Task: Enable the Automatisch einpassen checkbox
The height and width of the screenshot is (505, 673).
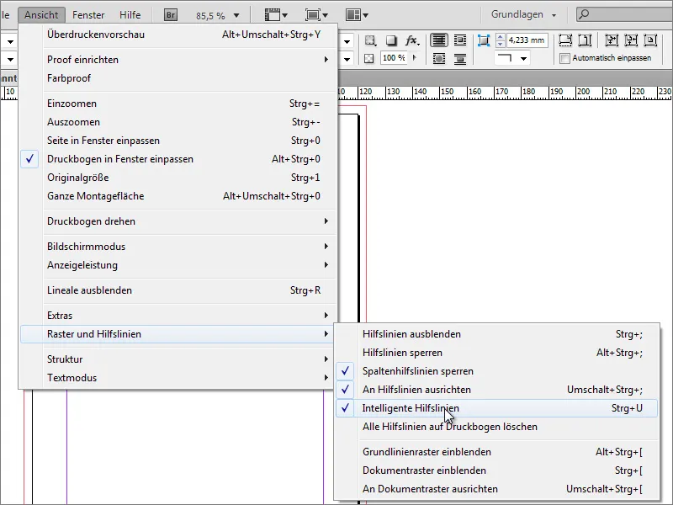Action: [564, 58]
